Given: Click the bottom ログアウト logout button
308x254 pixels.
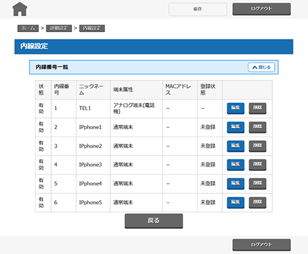Looking at the screenshot, I should pos(262,245).
